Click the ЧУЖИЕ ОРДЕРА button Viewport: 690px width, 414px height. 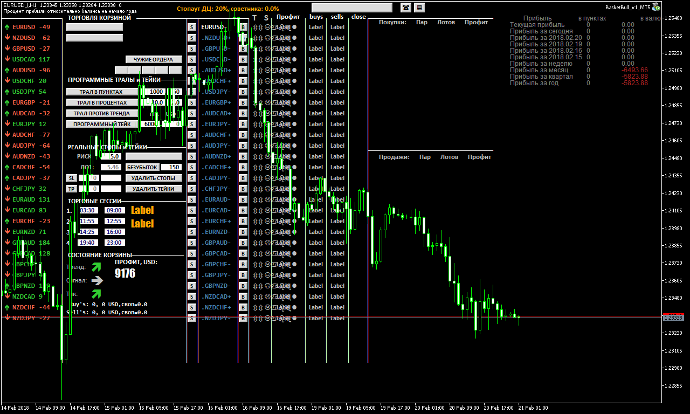click(154, 59)
